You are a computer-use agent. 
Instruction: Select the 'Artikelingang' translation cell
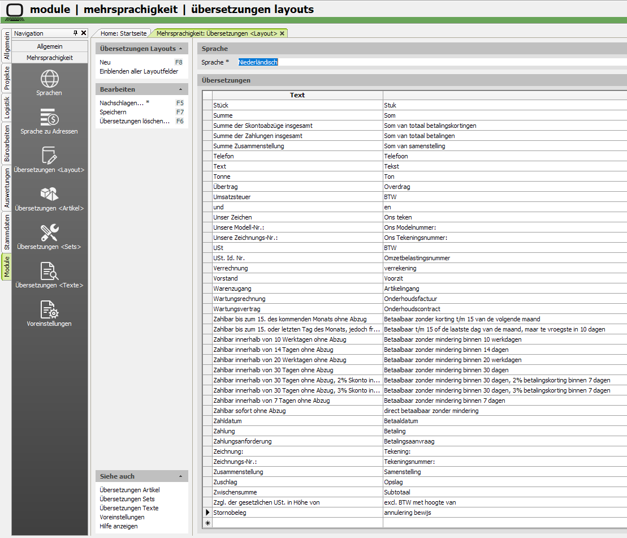[505, 289]
